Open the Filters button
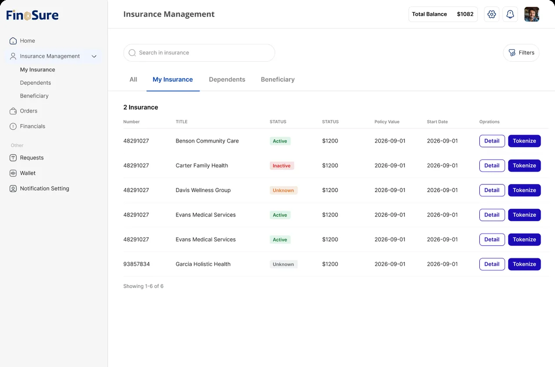The width and height of the screenshot is (555, 367). (521, 53)
